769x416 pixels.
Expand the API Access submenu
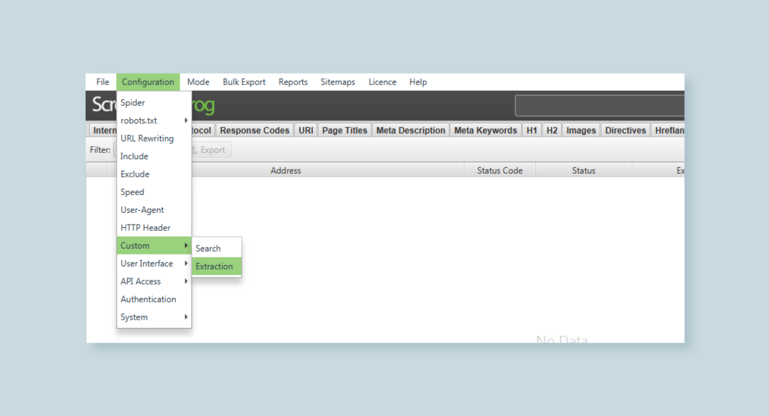click(154, 282)
